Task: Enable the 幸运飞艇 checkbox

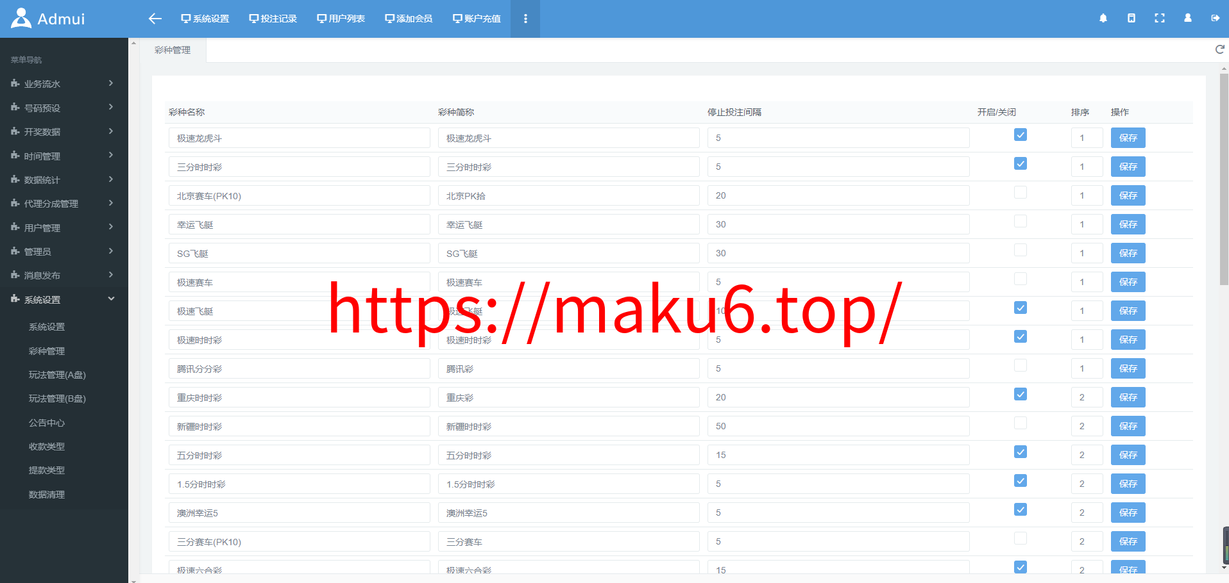Action: coord(1021,221)
